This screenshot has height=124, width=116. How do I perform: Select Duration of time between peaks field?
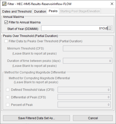tap(88, 61)
